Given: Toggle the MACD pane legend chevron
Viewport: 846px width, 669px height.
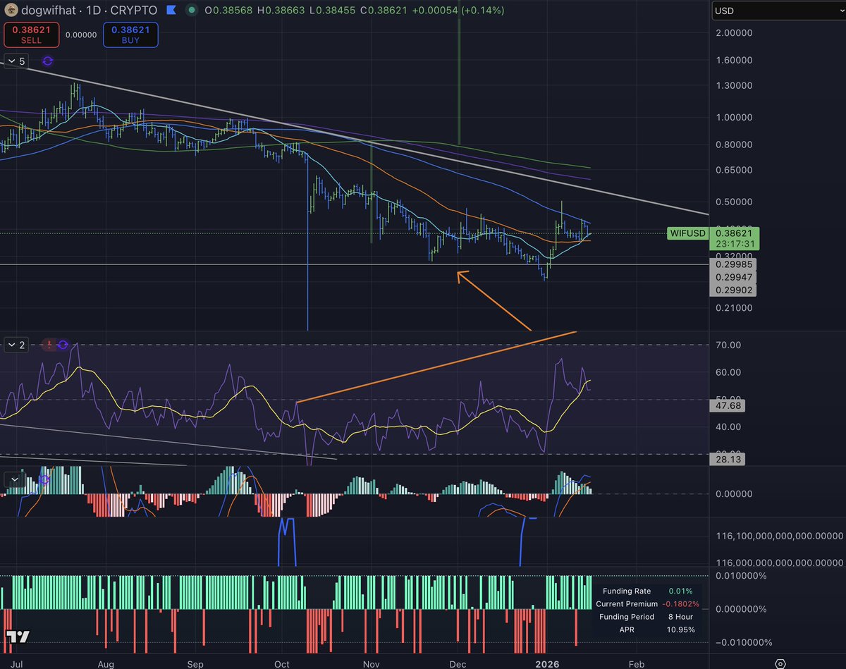Looking at the screenshot, I should 13,479.
